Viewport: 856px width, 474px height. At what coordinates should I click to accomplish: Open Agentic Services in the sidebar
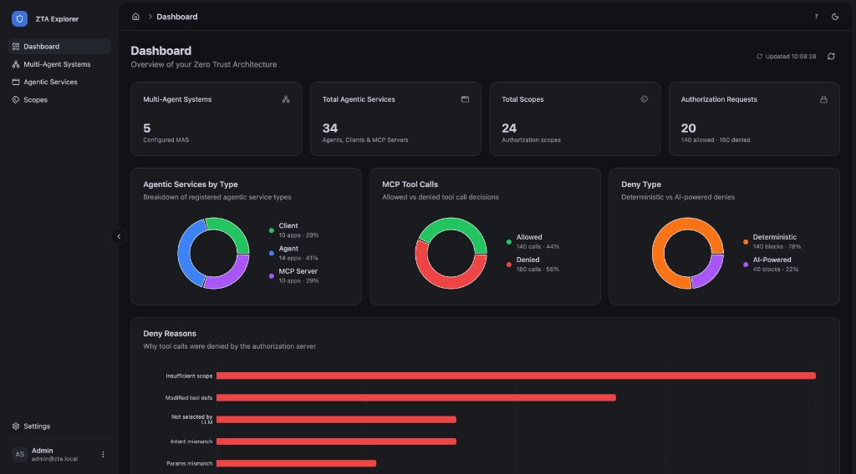tap(59, 82)
